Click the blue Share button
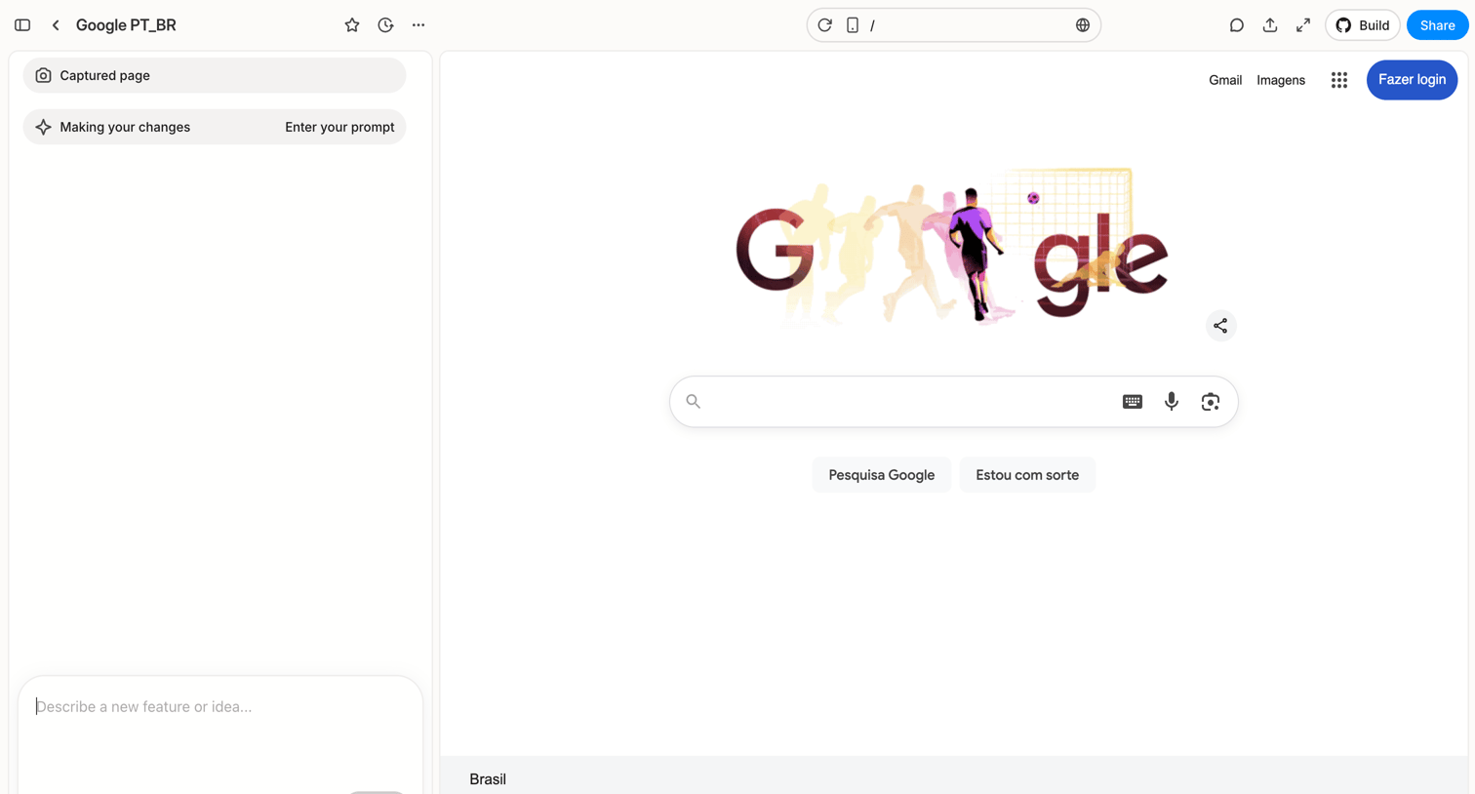This screenshot has width=1475, height=794. pyautogui.click(x=1437, y=25)
